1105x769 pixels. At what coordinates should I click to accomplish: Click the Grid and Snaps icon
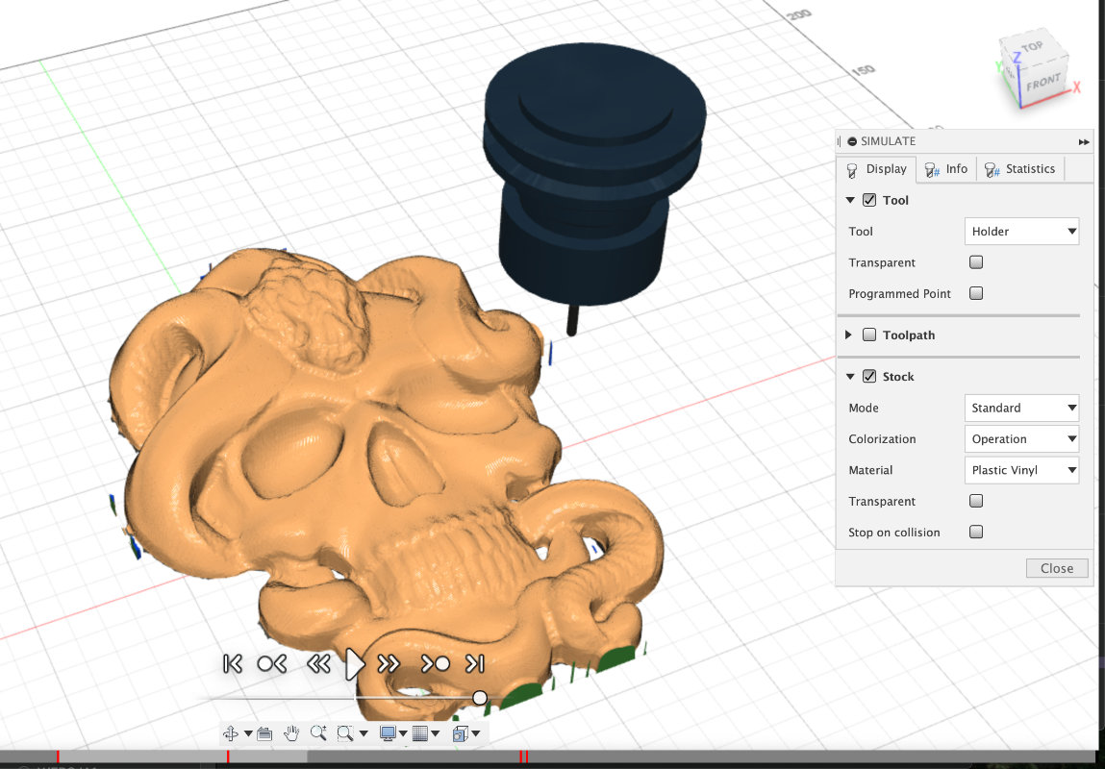coord(420,733)
